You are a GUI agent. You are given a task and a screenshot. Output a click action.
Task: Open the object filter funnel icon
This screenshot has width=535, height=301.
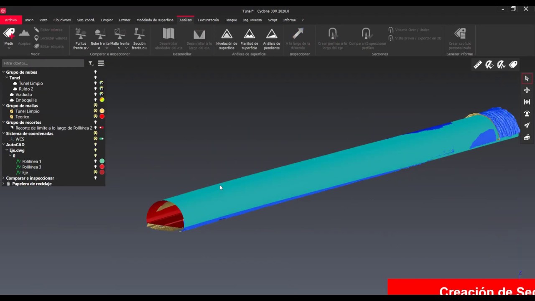91,64
